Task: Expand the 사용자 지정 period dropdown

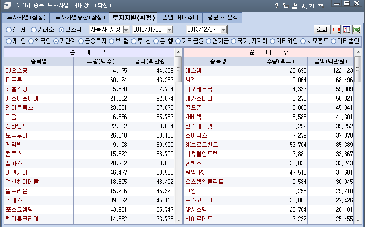Action: click(x=126, y=30)
